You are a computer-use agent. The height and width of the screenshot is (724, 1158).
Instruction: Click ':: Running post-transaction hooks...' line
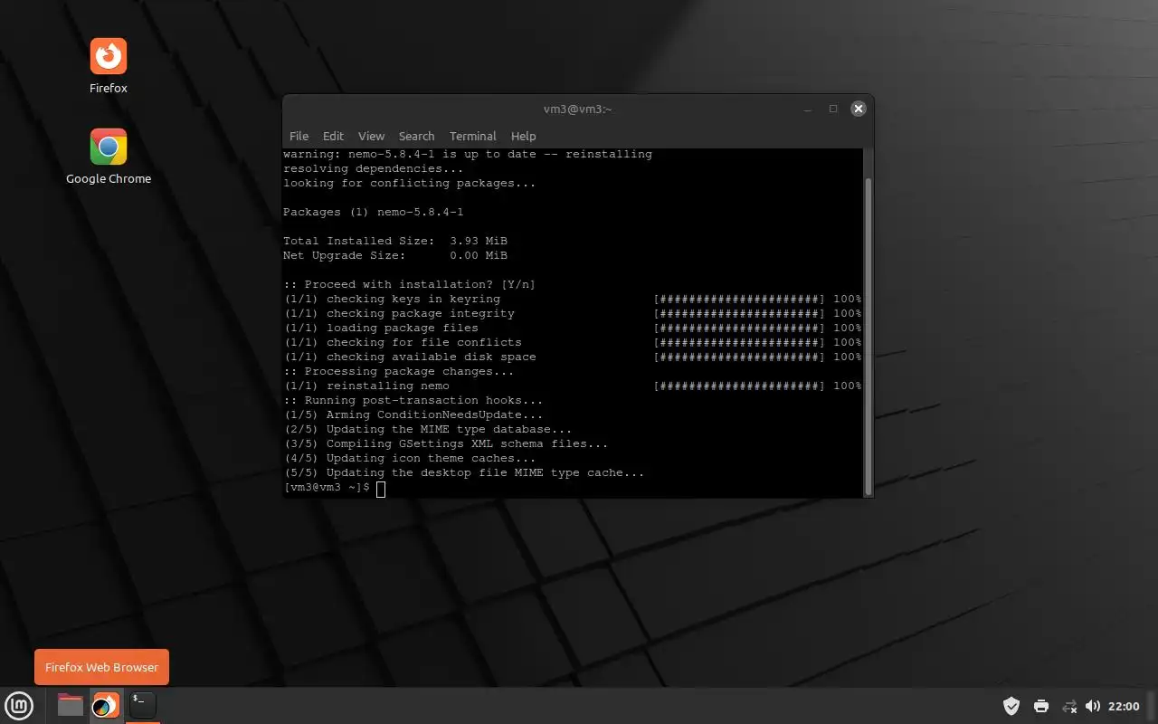[413, 400]
